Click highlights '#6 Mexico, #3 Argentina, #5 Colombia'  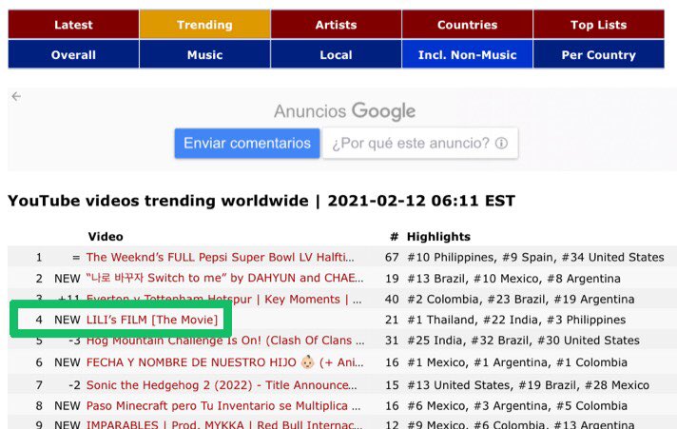(x=517, y=405)
